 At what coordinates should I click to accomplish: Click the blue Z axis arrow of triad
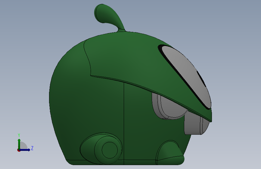[25, 150]
